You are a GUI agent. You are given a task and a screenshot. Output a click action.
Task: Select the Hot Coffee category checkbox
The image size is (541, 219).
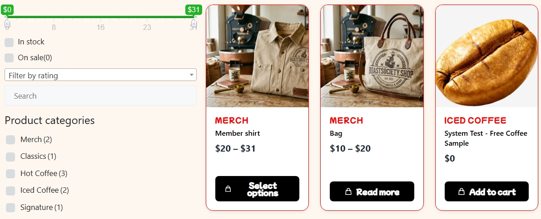[x=10, y=174]
